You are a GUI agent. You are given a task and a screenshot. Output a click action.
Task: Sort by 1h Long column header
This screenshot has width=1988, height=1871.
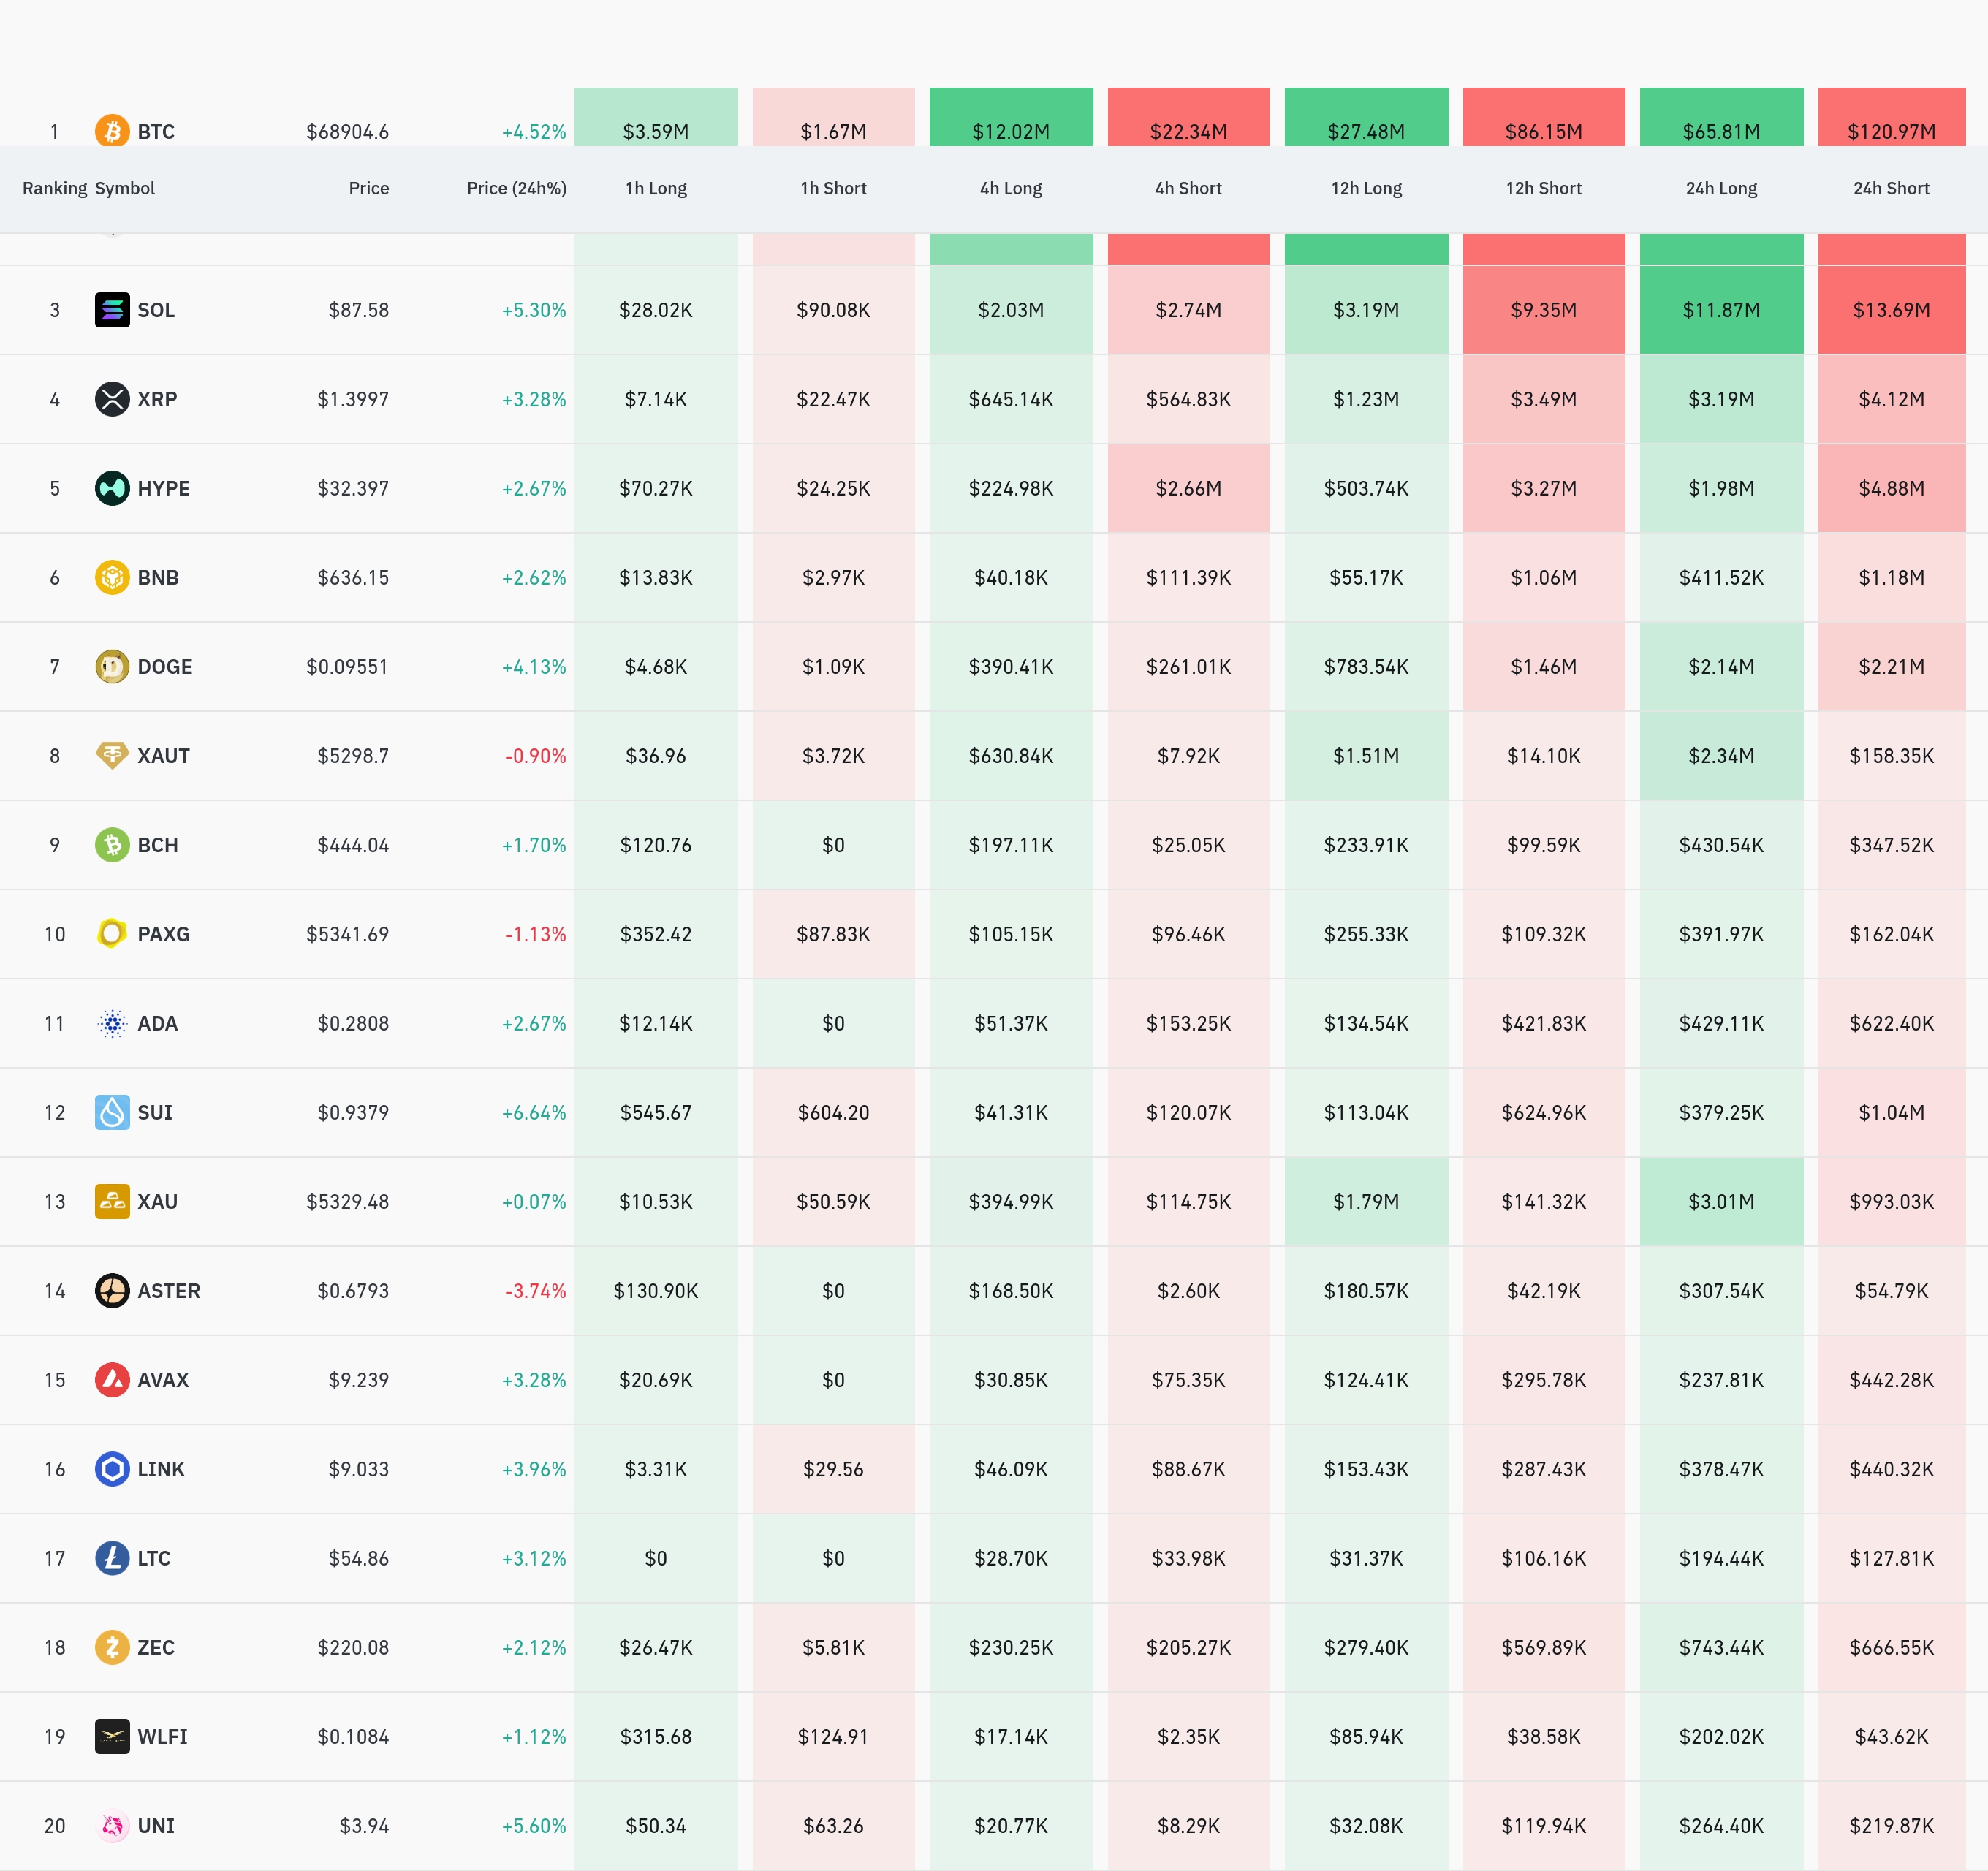point(656,188)
